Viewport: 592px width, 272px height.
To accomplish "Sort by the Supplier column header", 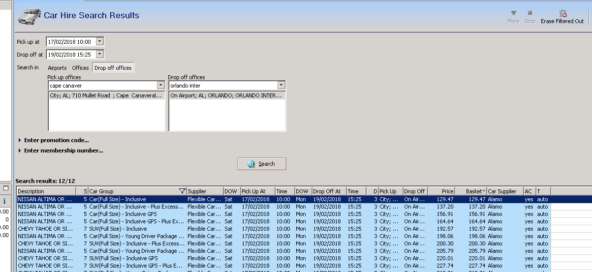I will click(x=204, y=191).
